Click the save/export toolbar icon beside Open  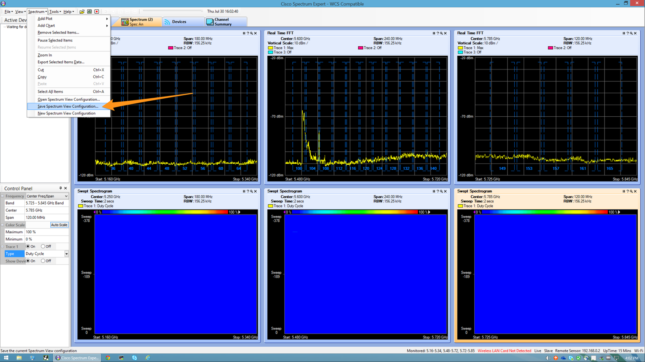click(89, 11)
